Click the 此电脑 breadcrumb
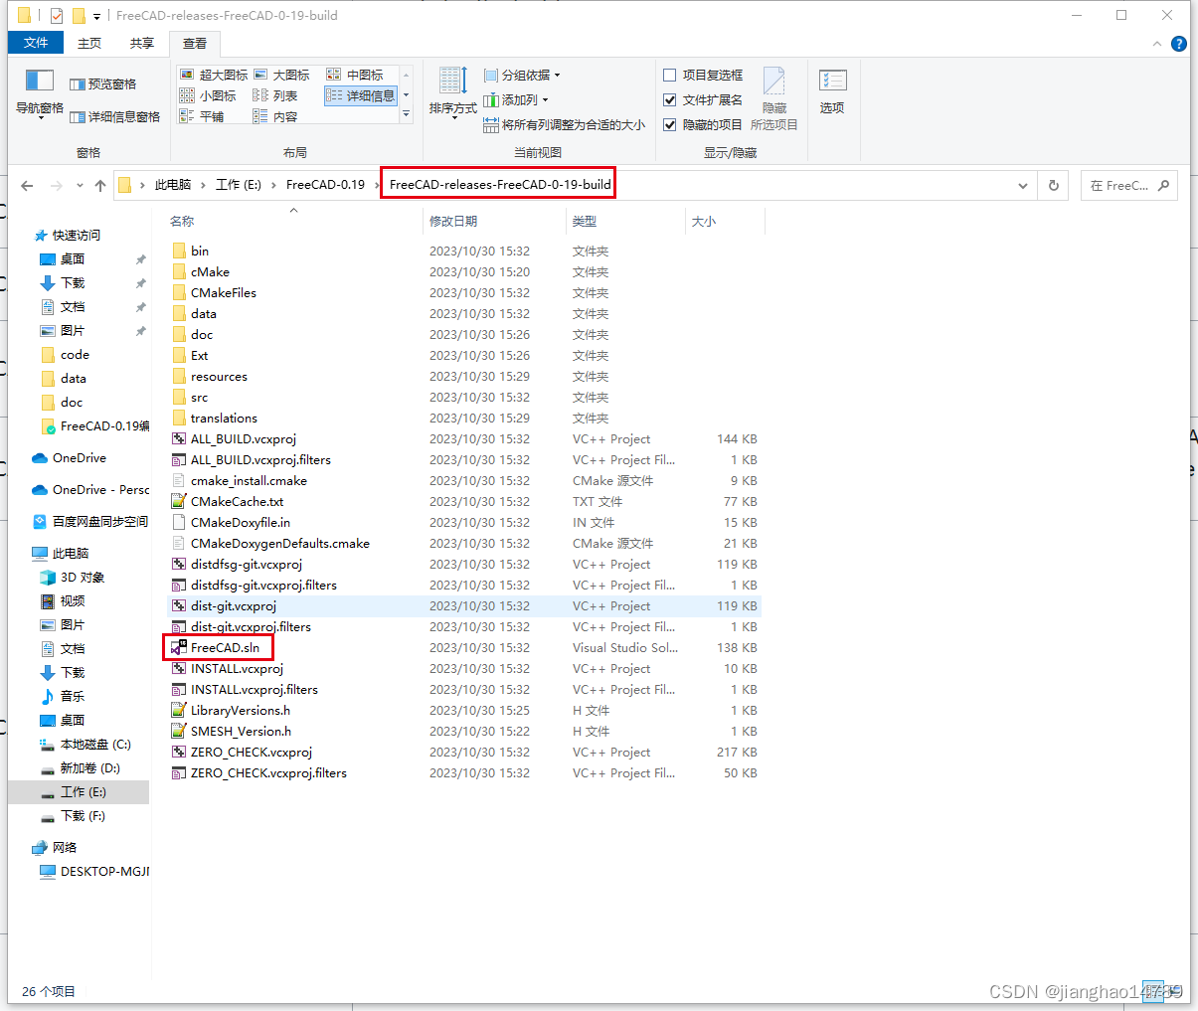1198x1011 pixels. click(173, 185)
